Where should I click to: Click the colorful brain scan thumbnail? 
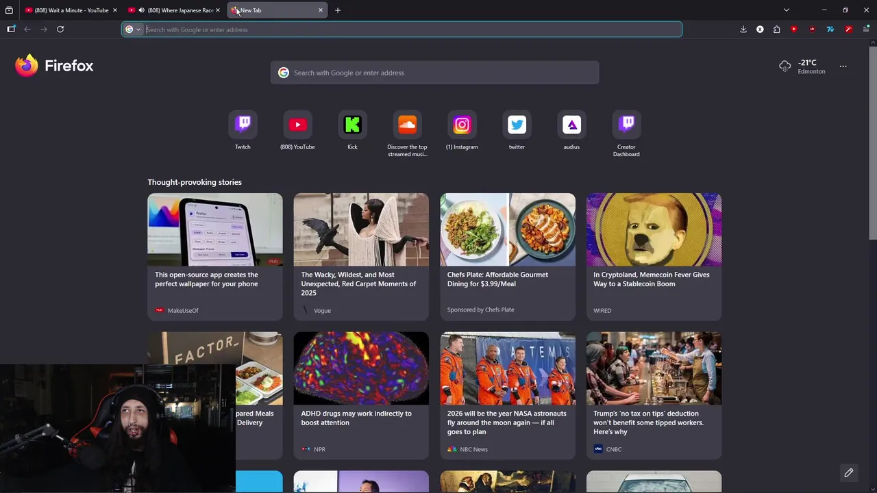click(361, 368)
